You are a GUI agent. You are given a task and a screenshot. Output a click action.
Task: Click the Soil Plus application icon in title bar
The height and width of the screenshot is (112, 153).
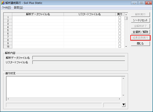3,3
